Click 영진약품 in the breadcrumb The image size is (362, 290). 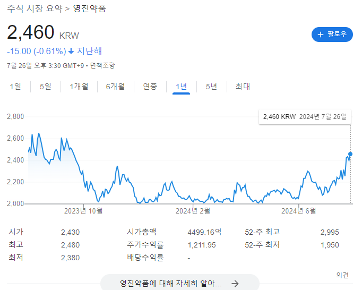[x=89, y=8]
